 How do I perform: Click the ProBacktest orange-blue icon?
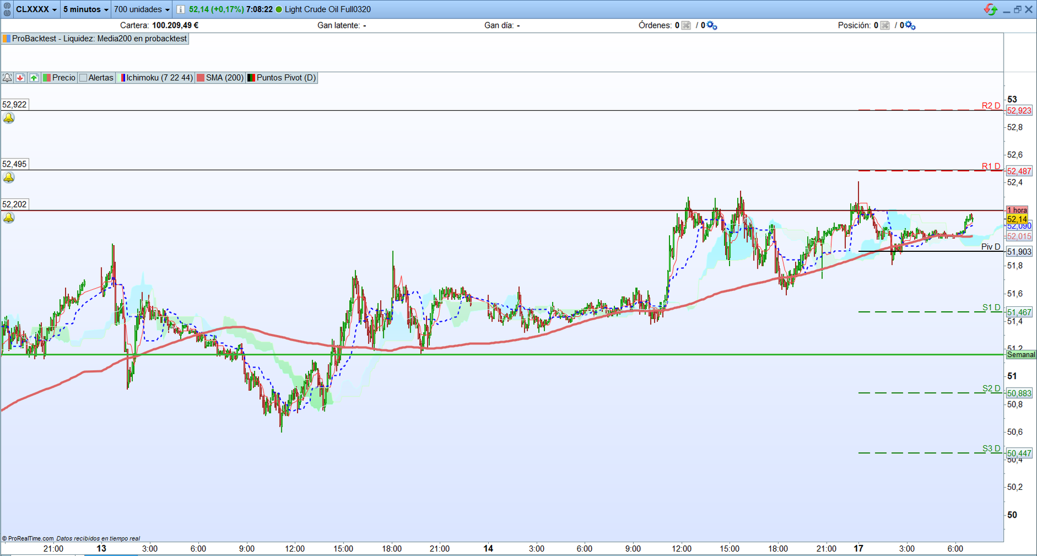7,39
